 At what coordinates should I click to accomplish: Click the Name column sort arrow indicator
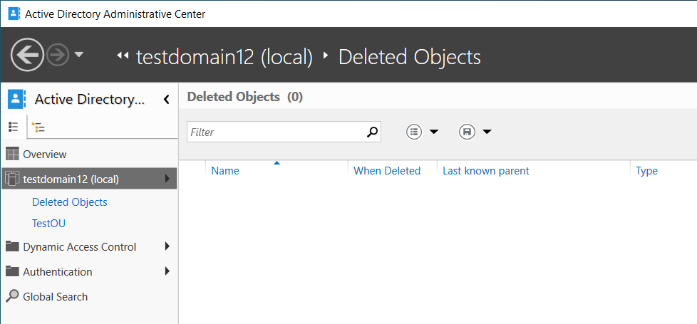(277, 163)
